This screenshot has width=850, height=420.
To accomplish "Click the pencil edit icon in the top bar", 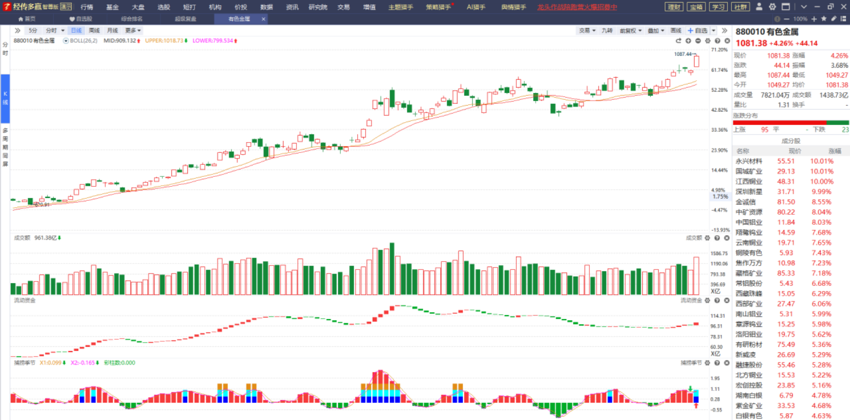I will click(x=834, y=19).
